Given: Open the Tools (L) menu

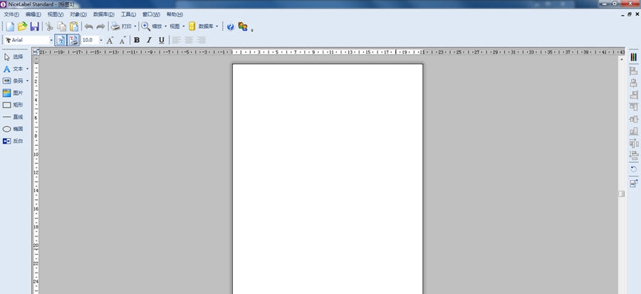Looking at the screenshot, I should point(128,14).
